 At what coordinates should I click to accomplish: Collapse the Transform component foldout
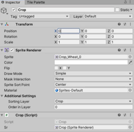(2, 24)
